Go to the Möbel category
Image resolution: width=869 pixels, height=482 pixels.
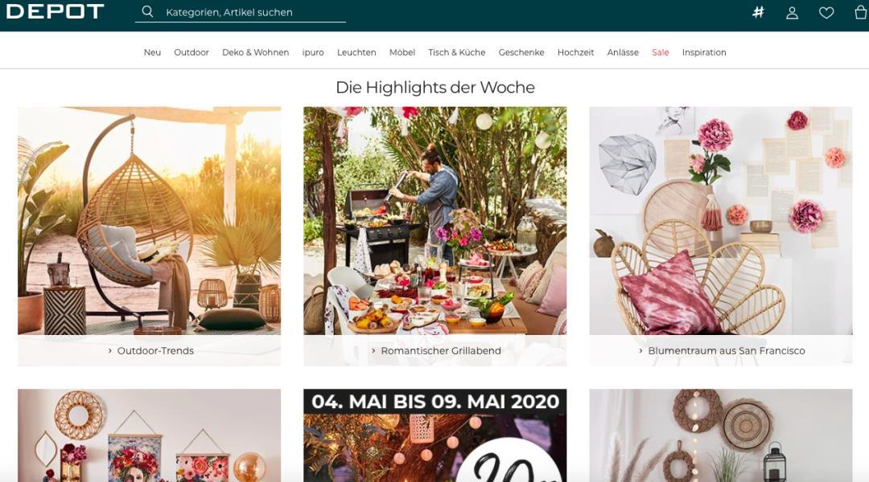(x=402, y=52)
